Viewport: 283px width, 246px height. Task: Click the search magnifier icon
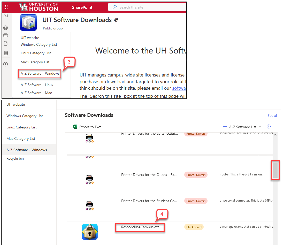click(x=114, y=7)
